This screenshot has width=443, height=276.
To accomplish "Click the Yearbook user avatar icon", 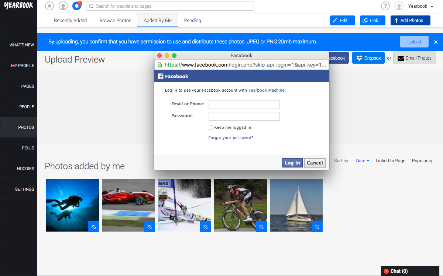I will click(399, 6).
